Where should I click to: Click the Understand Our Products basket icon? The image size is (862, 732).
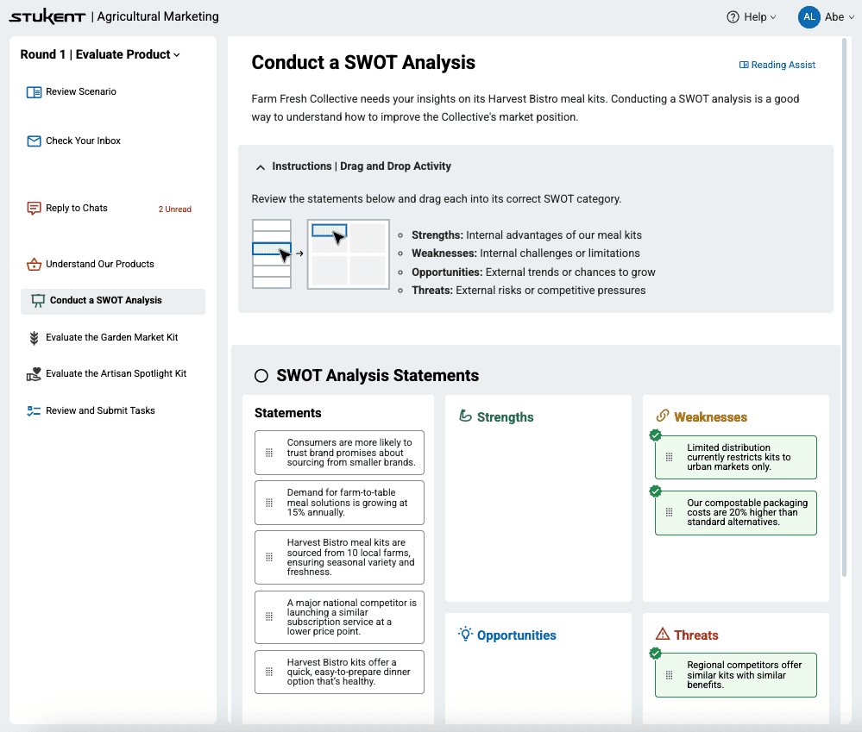[x=35, y=265]
